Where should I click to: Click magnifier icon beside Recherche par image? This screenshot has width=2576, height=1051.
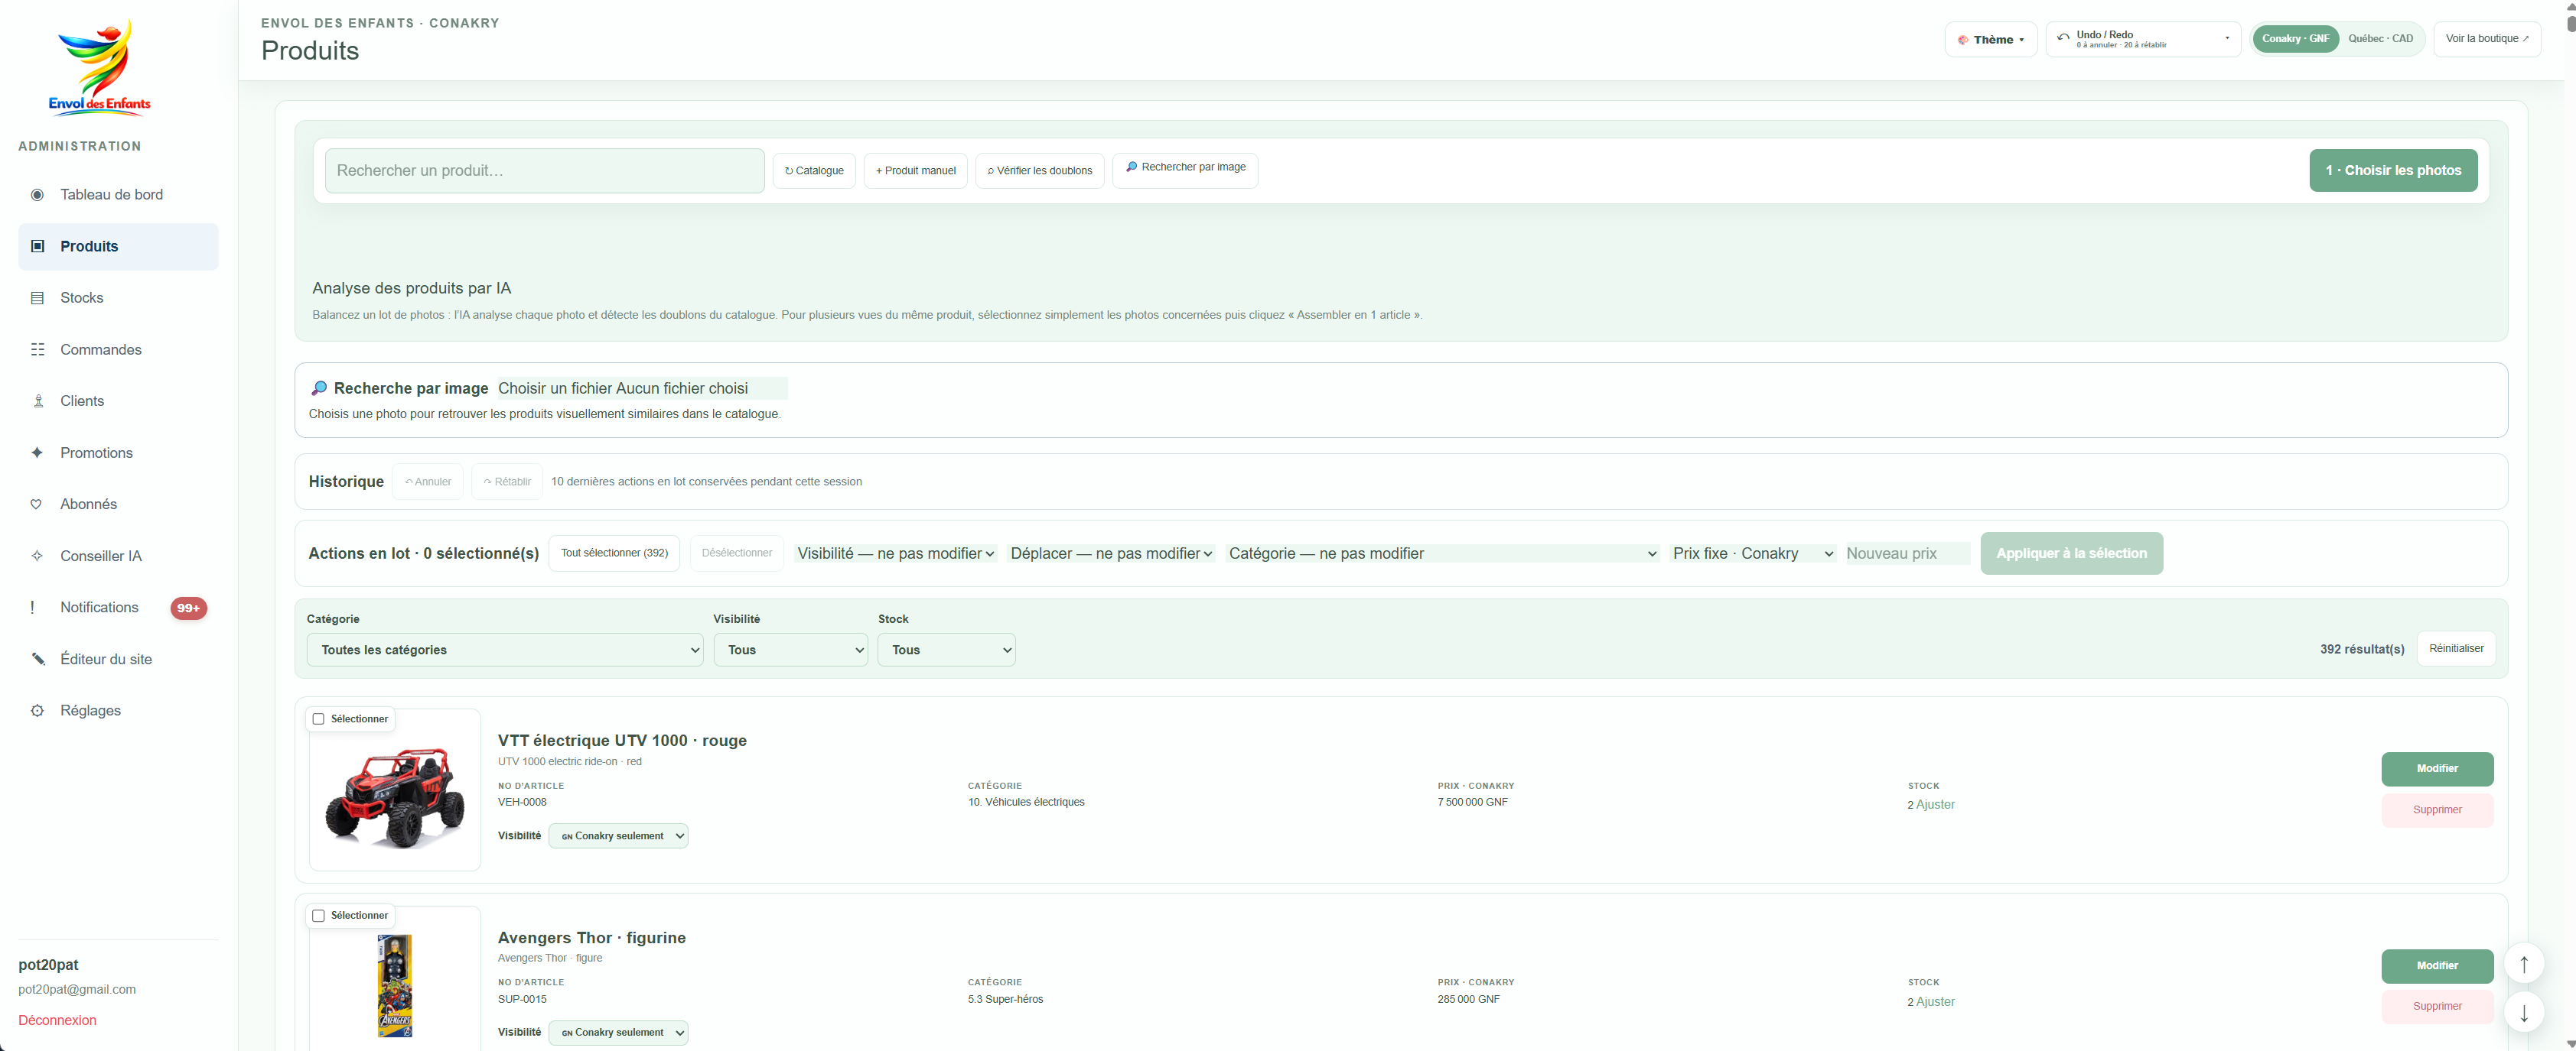319,388
